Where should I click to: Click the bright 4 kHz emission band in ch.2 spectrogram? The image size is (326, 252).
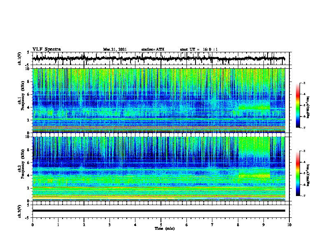pyautogui.click(x=254, y=175)
